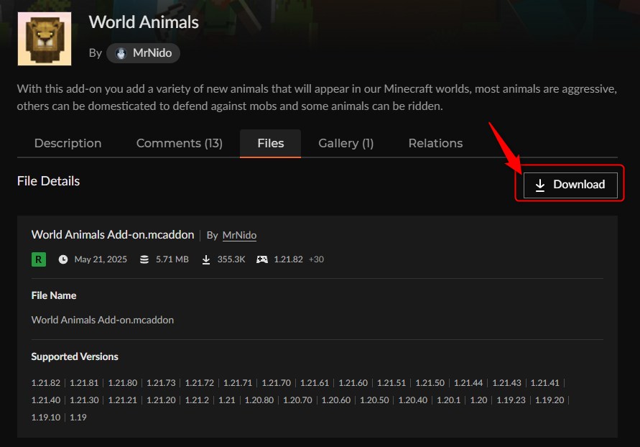Expand the +30 more versions indicator

316,259
